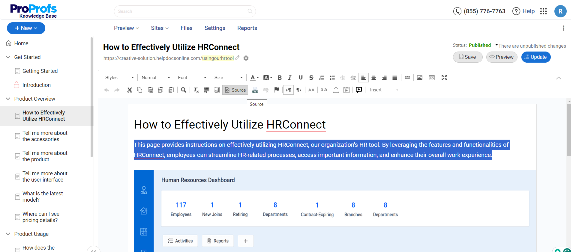The image size is (576, 252).
Task: Click the upload file icon
Action: point(336,90)
